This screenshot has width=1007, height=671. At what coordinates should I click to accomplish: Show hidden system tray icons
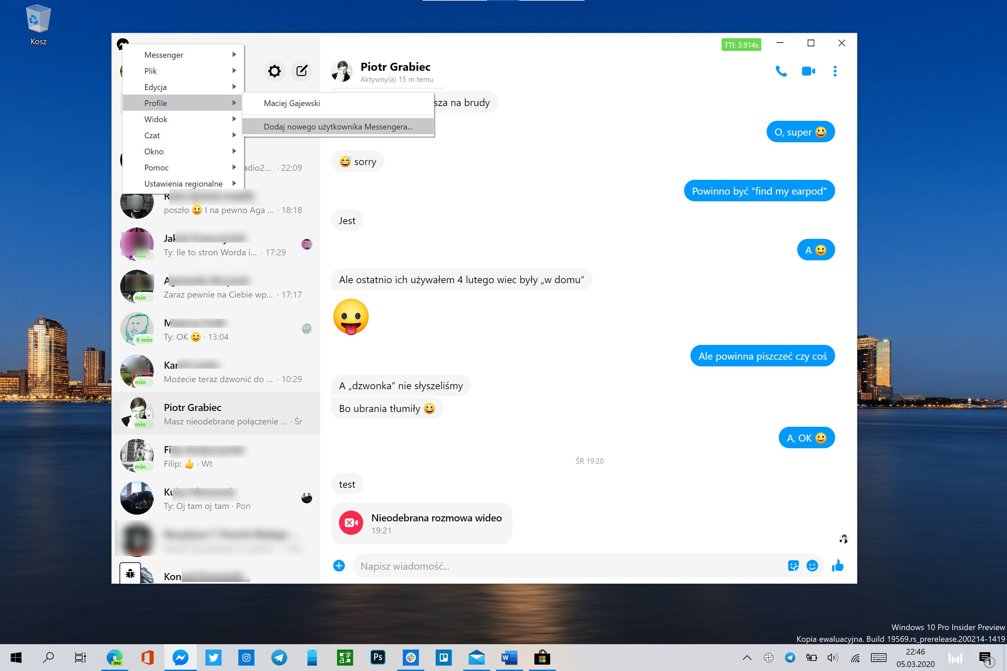(x=747, y=658)
